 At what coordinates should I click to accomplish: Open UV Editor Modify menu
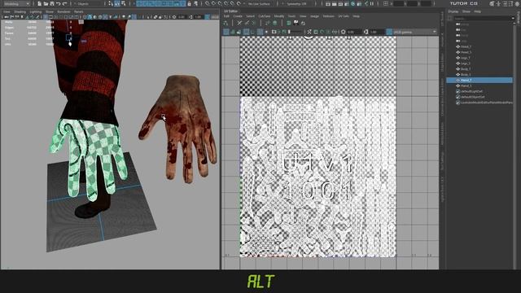(279, 16)
